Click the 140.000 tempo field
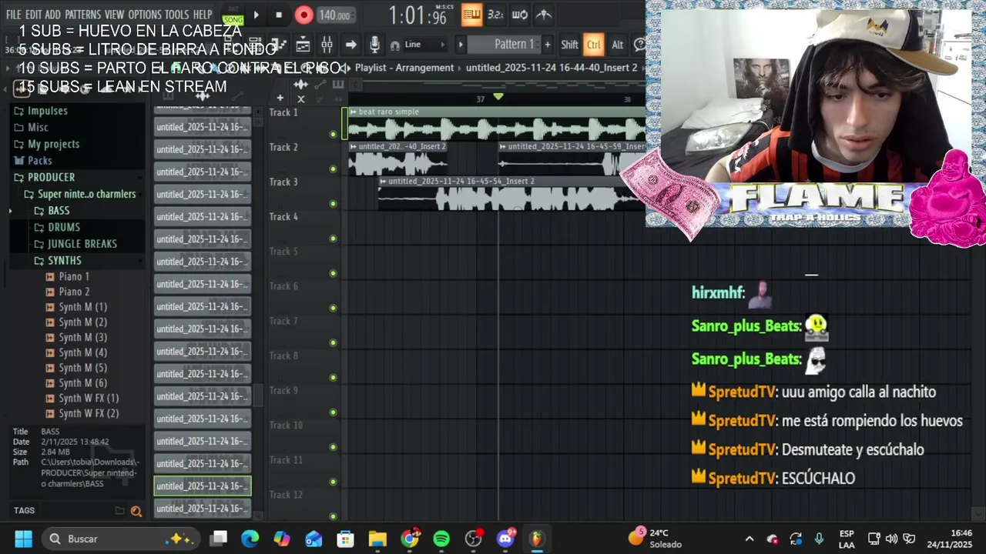 click(x=335, y=15)
